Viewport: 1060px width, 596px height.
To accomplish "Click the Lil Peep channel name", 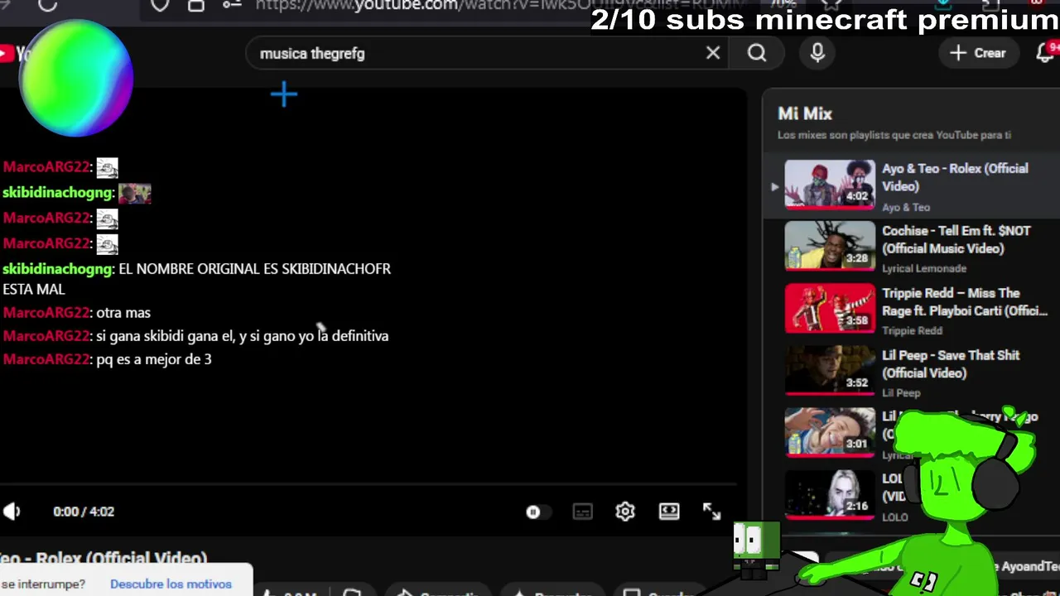I will (x=901, y=392).
